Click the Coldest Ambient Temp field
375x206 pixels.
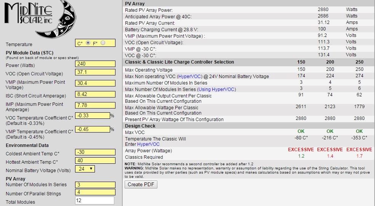(95, 152)
